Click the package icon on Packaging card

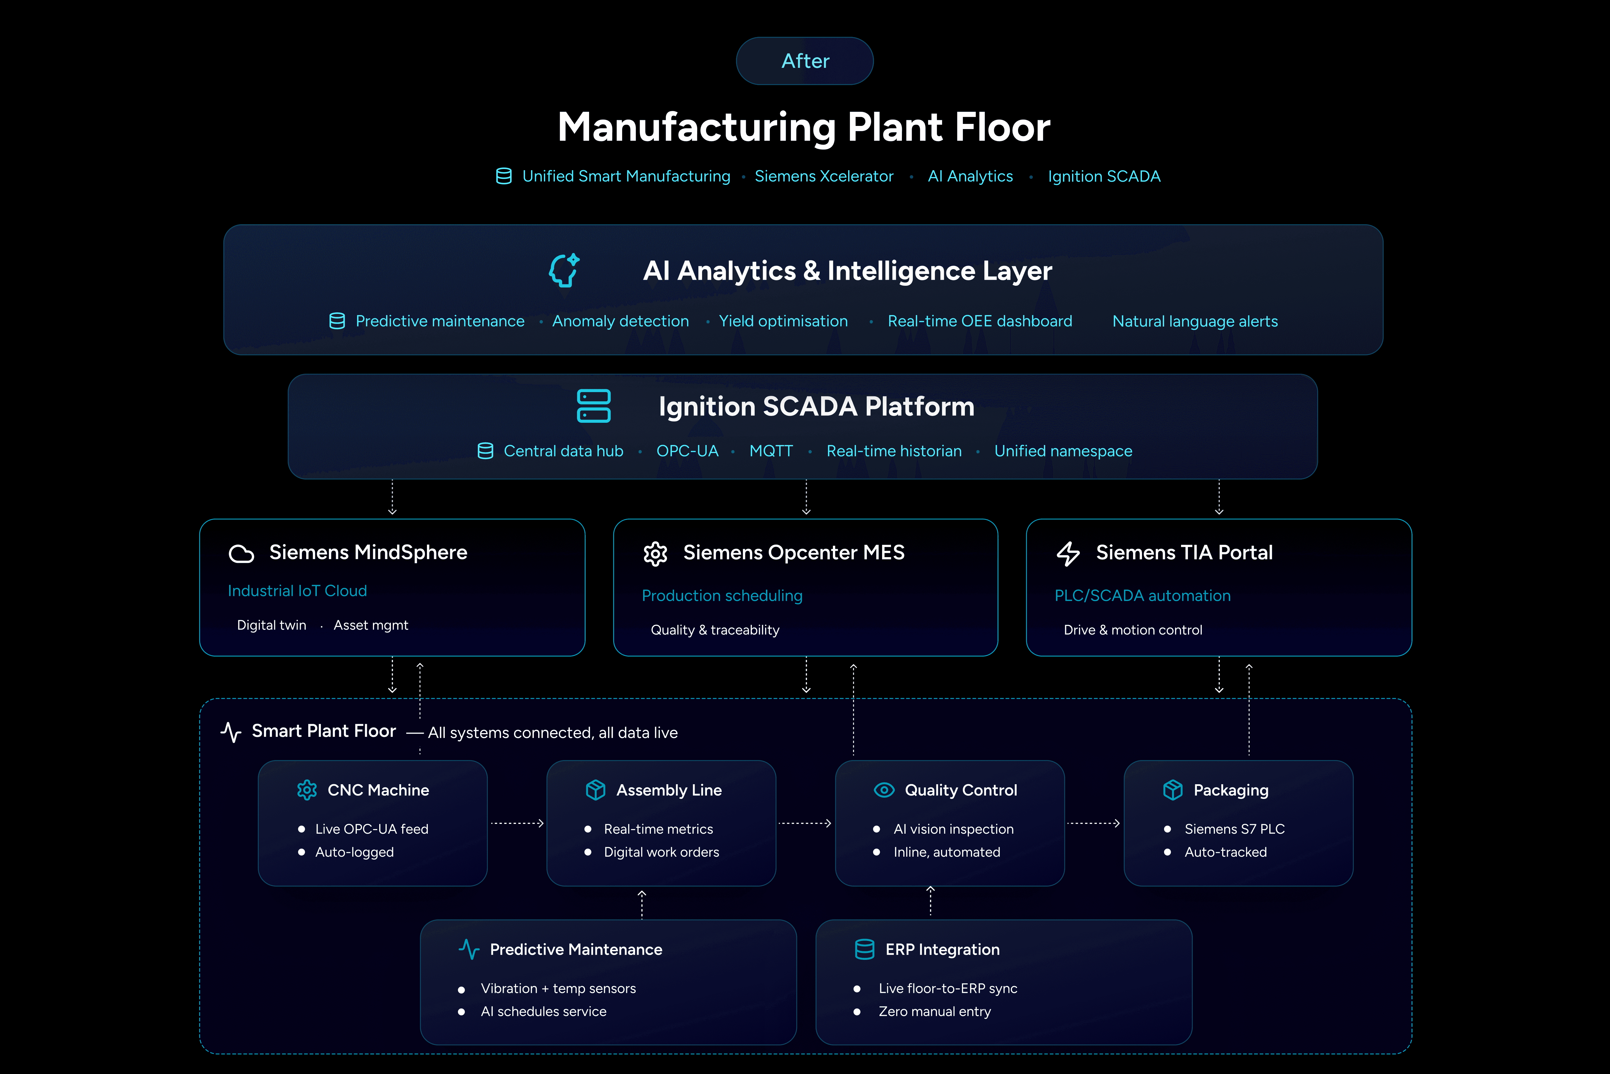[x=1173, y=790]
